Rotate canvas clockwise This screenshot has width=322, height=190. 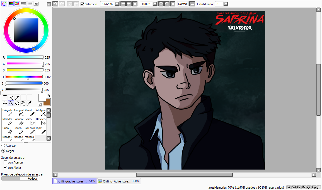[167, 4]
